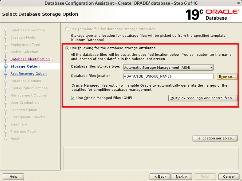242x181 pixels.
Task: Click the disabled Finish button
Action: [x=205, y=177]
